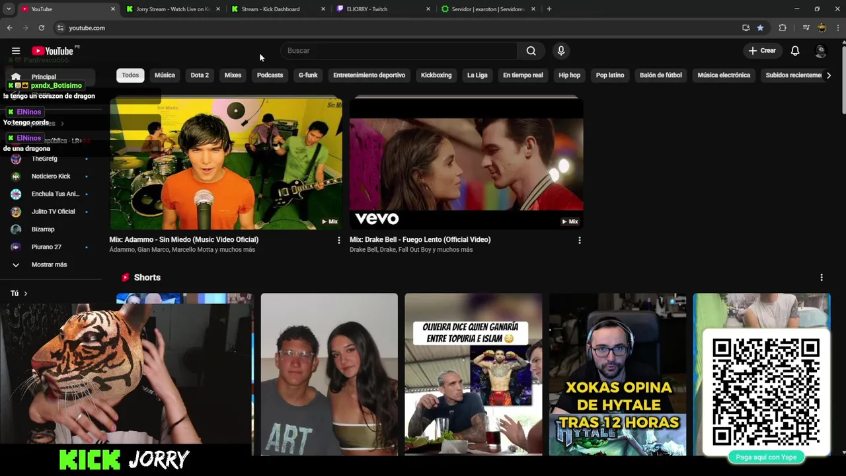Open the browser extensions puzzle icon
Image resolution: width=846 pixels, height=476 pixels.
[x=783, y=28]
